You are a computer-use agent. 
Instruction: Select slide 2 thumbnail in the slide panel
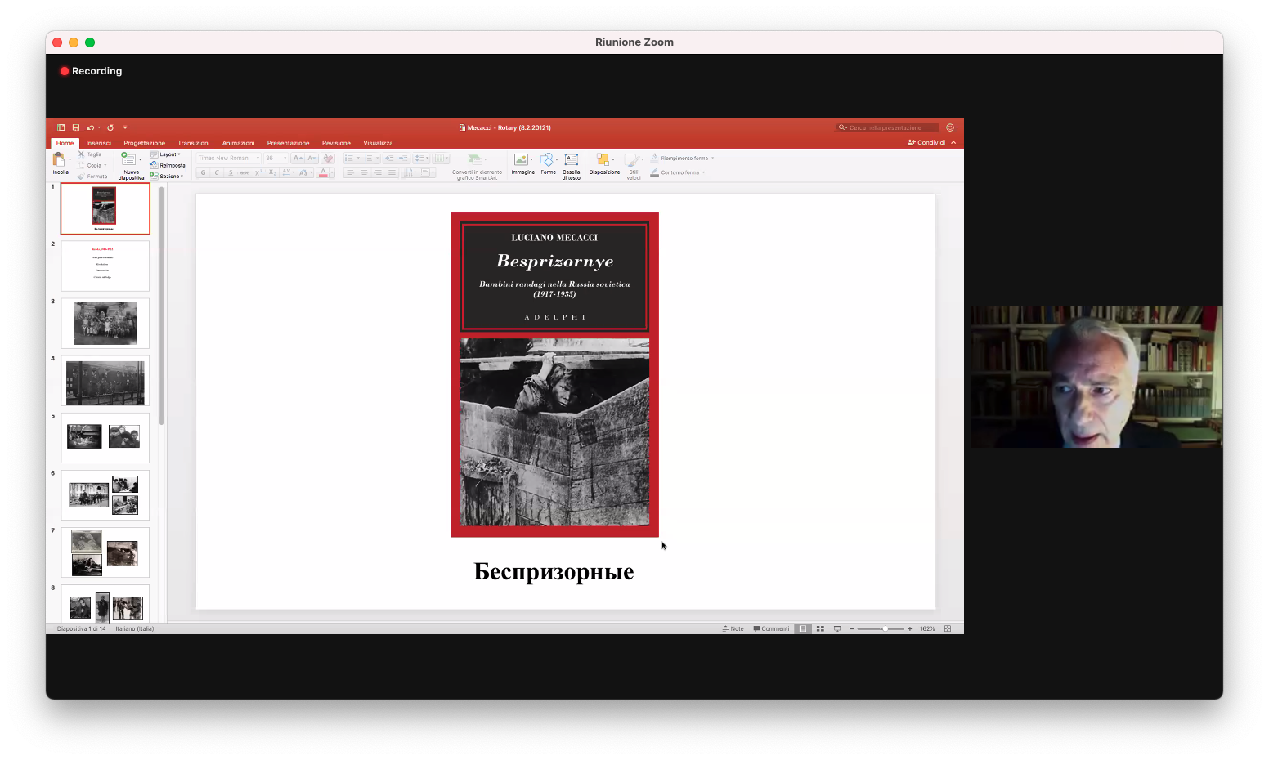(x=105, y=266)
